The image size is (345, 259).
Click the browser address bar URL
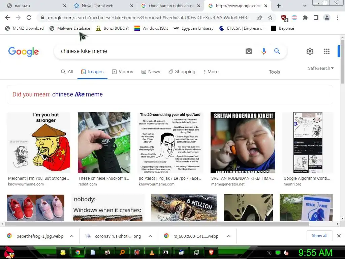149,18
